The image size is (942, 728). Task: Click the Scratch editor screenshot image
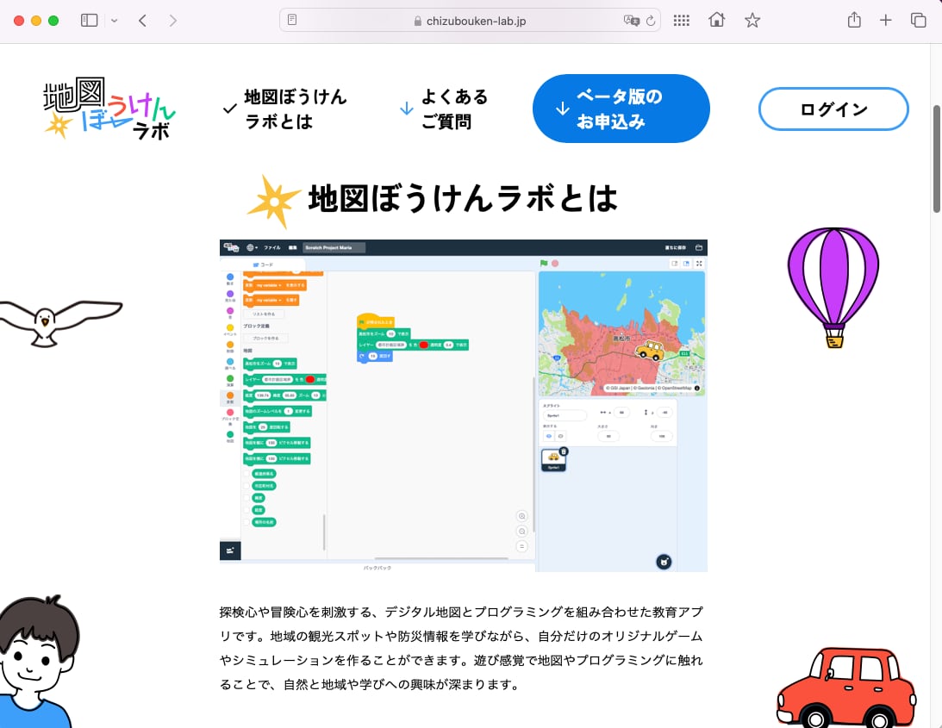(463, 405)
